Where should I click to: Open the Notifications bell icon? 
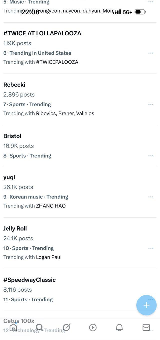pyautogui.click(x=119, y=327)
